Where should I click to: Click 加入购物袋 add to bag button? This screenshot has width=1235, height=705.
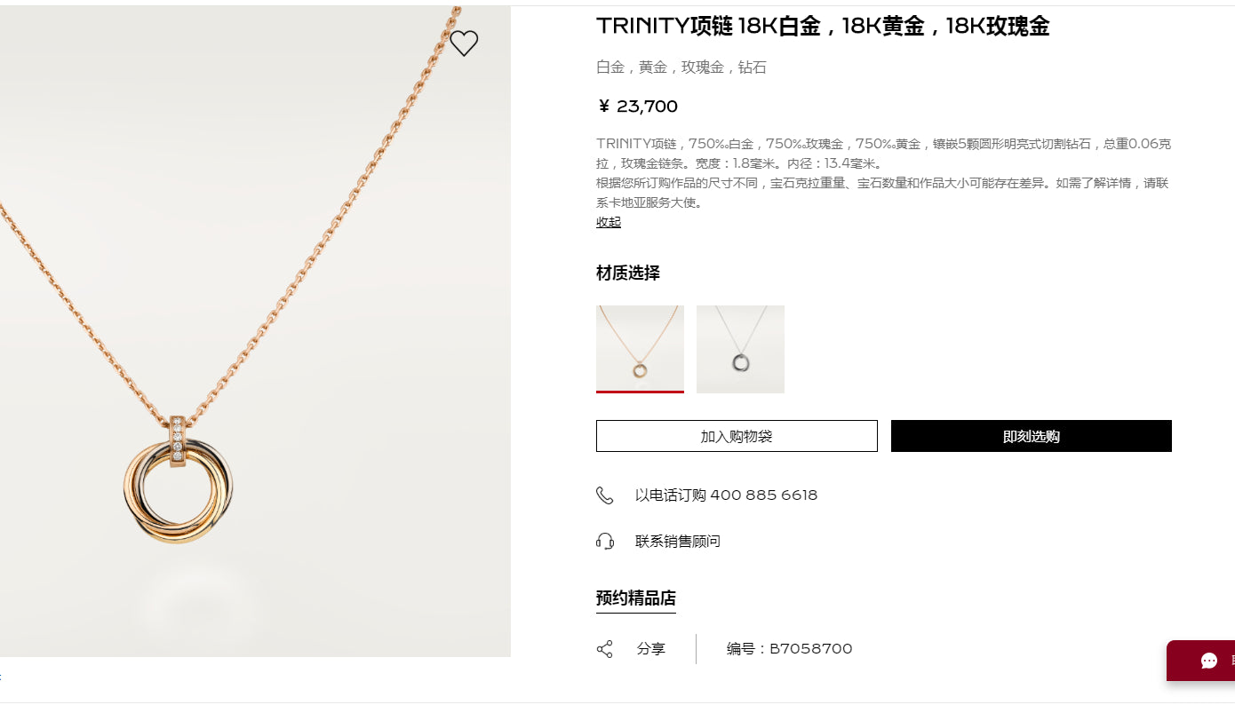(x=737, y=436)
